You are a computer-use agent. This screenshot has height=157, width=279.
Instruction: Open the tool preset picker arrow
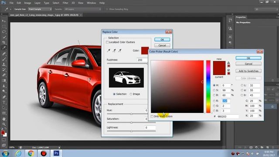tap(10, 9)
